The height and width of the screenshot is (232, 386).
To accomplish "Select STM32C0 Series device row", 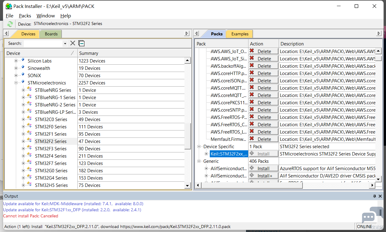I will pyautogui.click(x=51, y=120).
